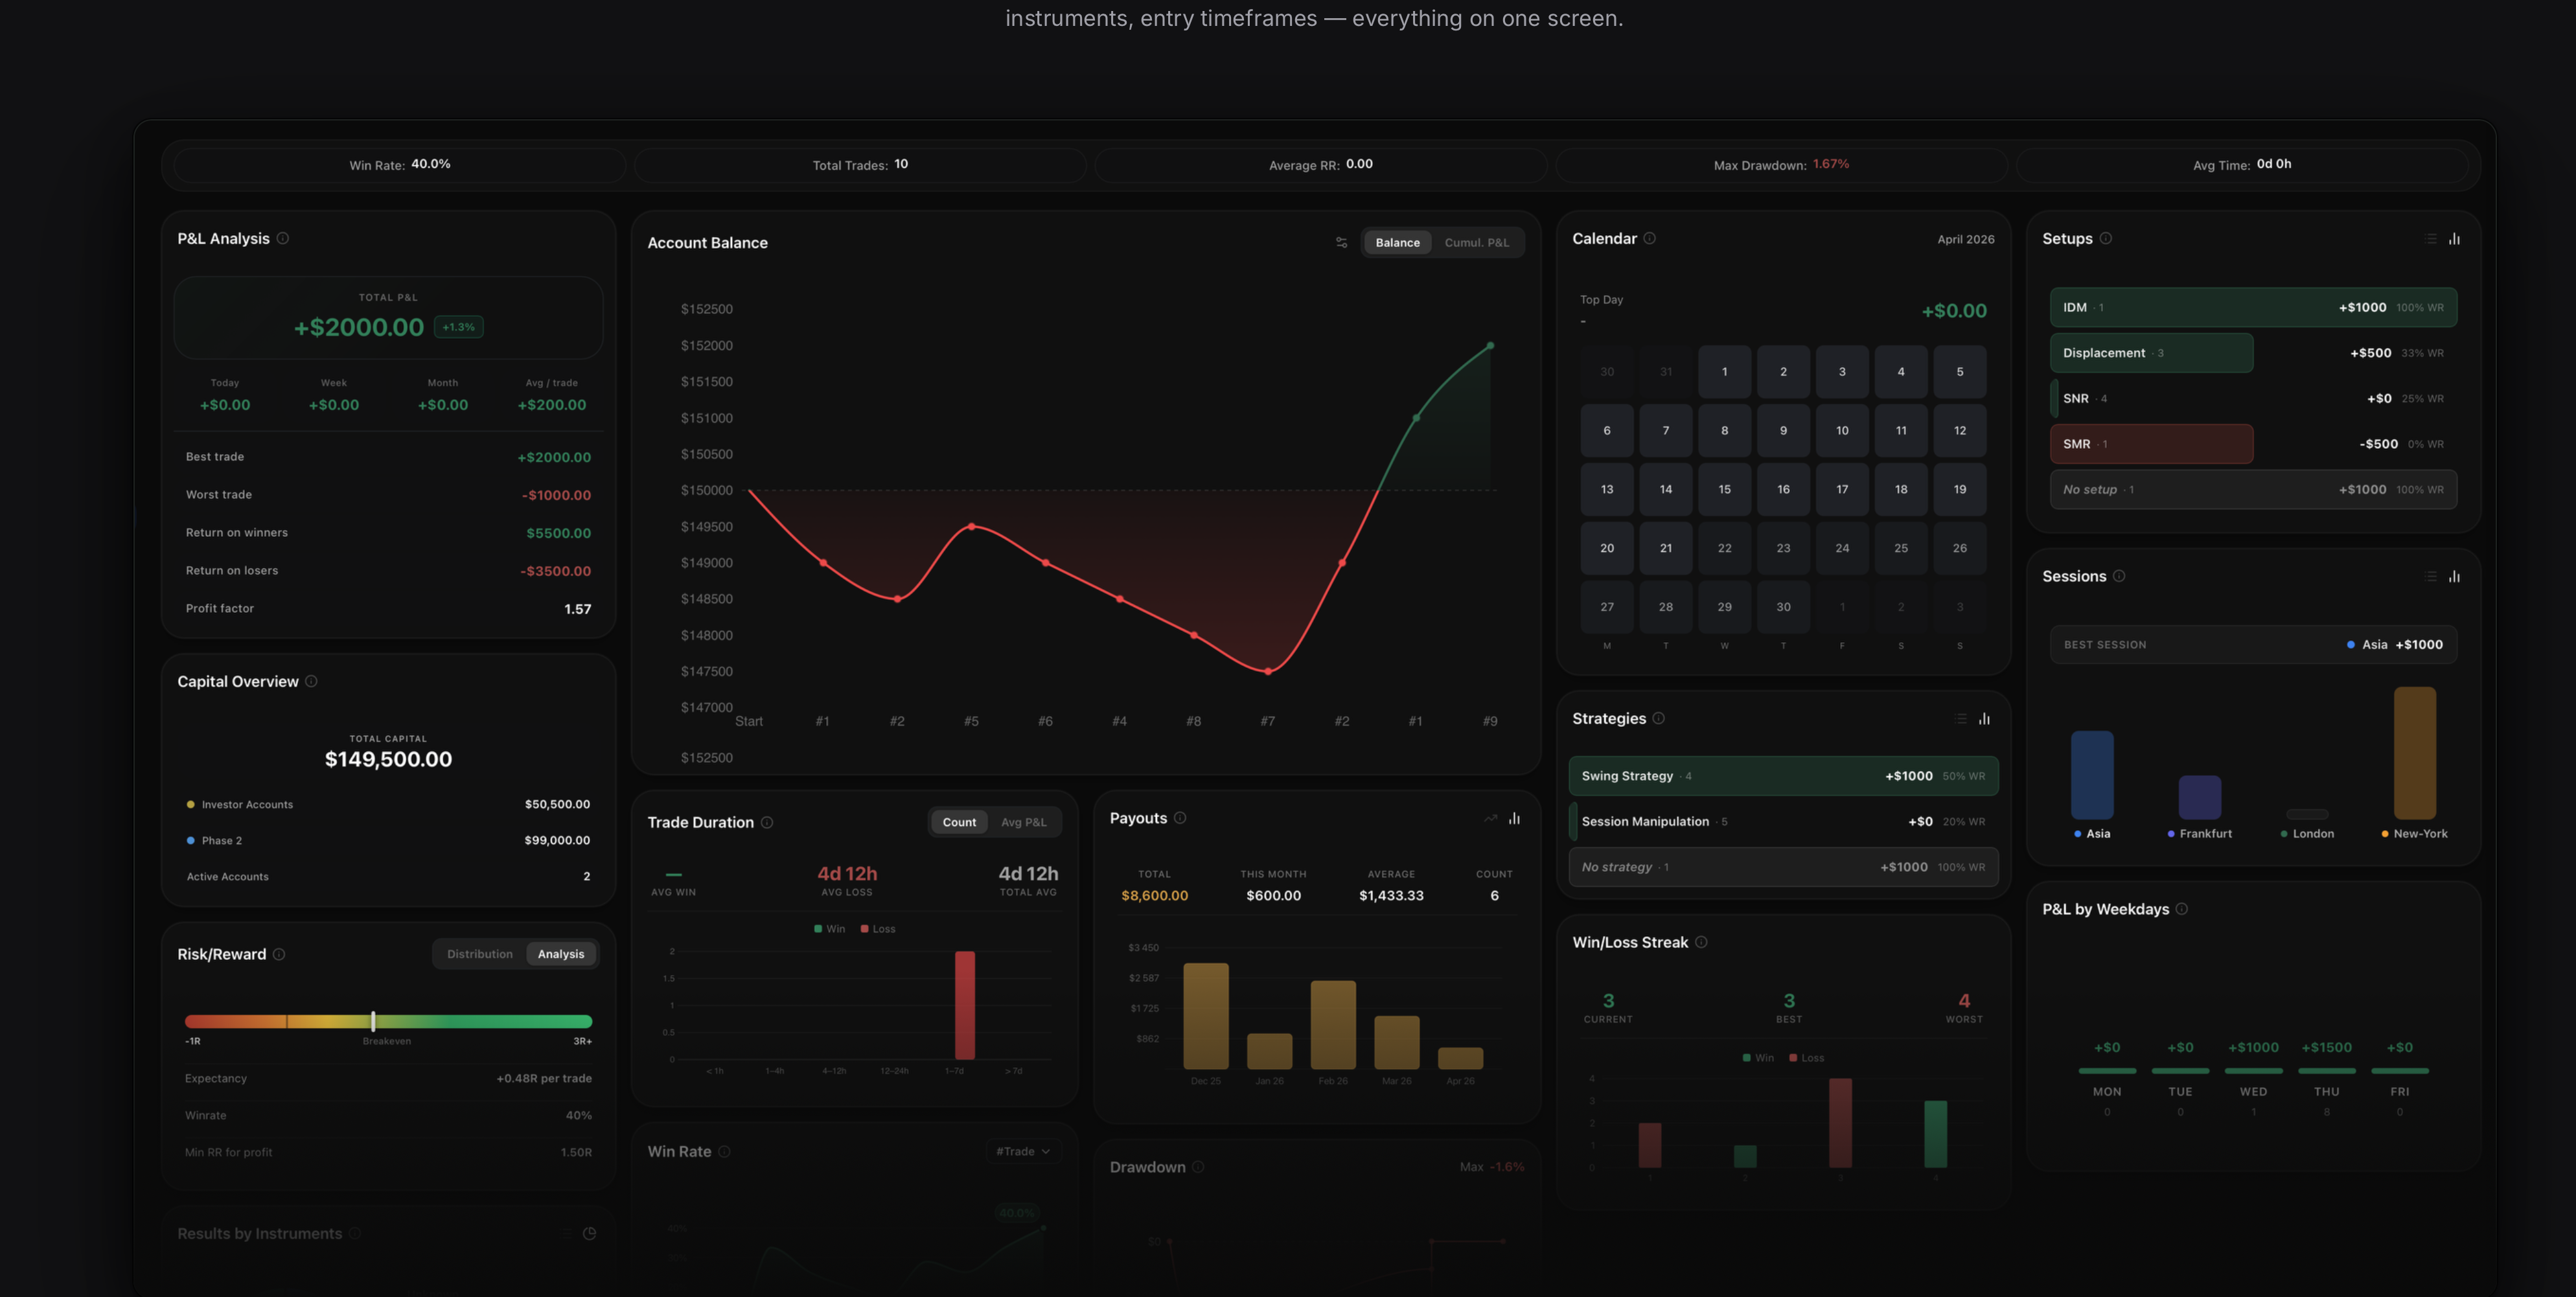Select the Balance tab
Viewport: 2576px width, 1297px height.
tap(1397, 242)
